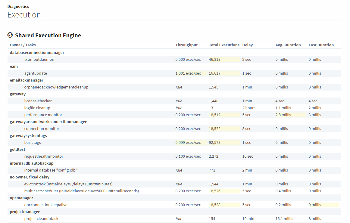
Task: Click the orphanedacknowledgementcleanup task
Action: (x=56, y=87)
